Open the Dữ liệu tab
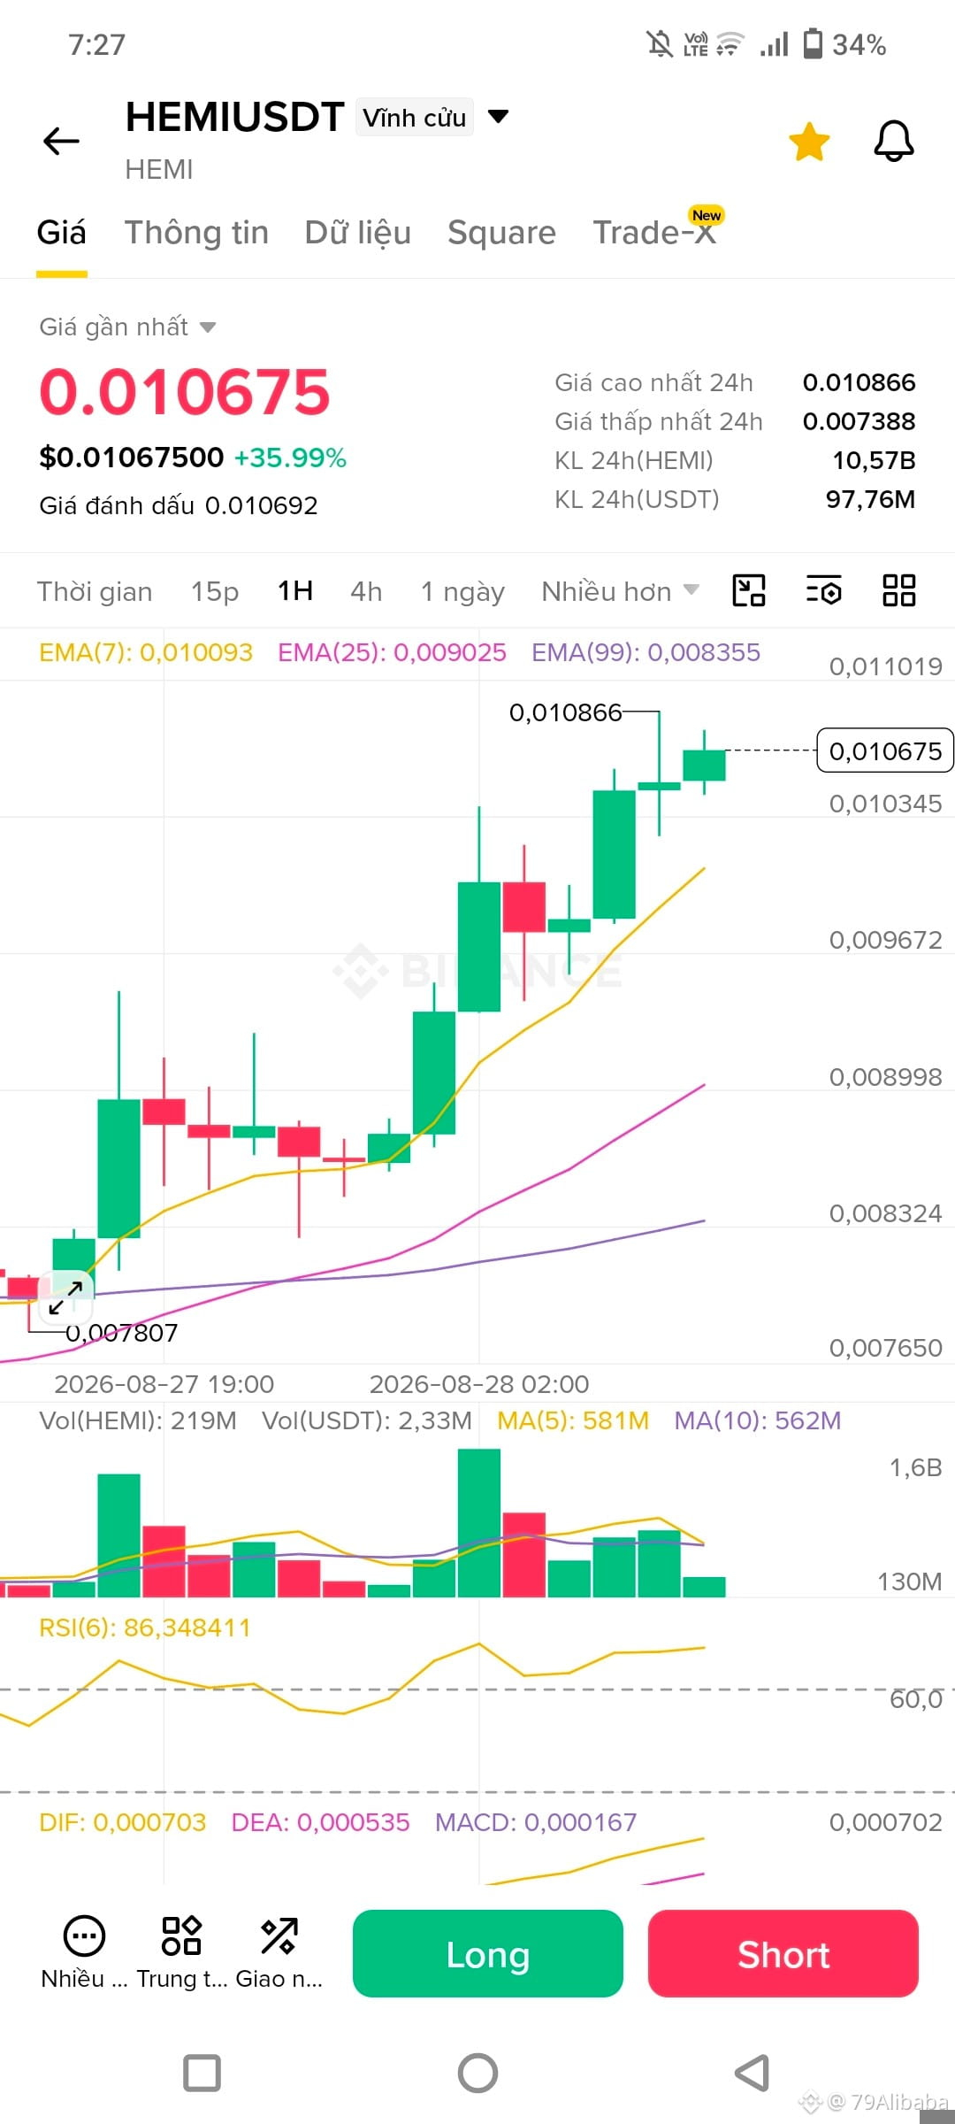This screenshot has width=955, height=2124. [358, 233]
